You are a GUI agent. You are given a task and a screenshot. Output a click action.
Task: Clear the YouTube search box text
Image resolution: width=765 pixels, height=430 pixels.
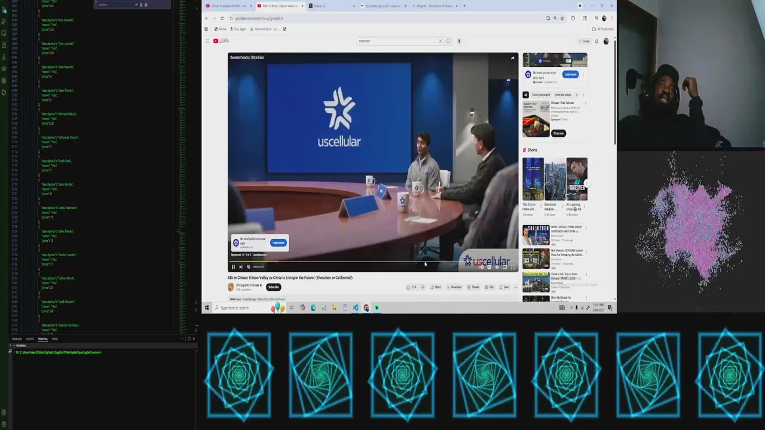tap(440, 41)
